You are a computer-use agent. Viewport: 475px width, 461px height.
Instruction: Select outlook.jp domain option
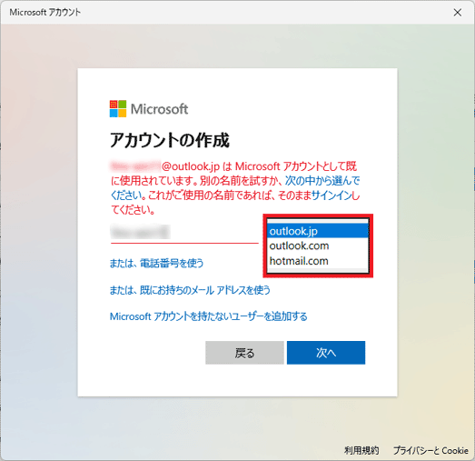coord(318,231)
